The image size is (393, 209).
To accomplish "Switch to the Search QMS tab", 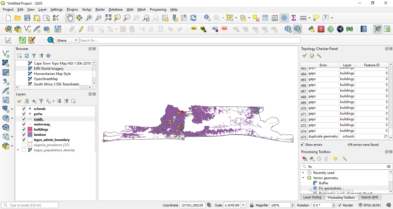I will coord(370,197).
